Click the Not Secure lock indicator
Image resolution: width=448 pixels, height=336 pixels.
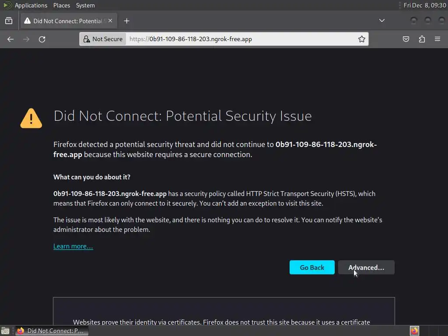103,39
